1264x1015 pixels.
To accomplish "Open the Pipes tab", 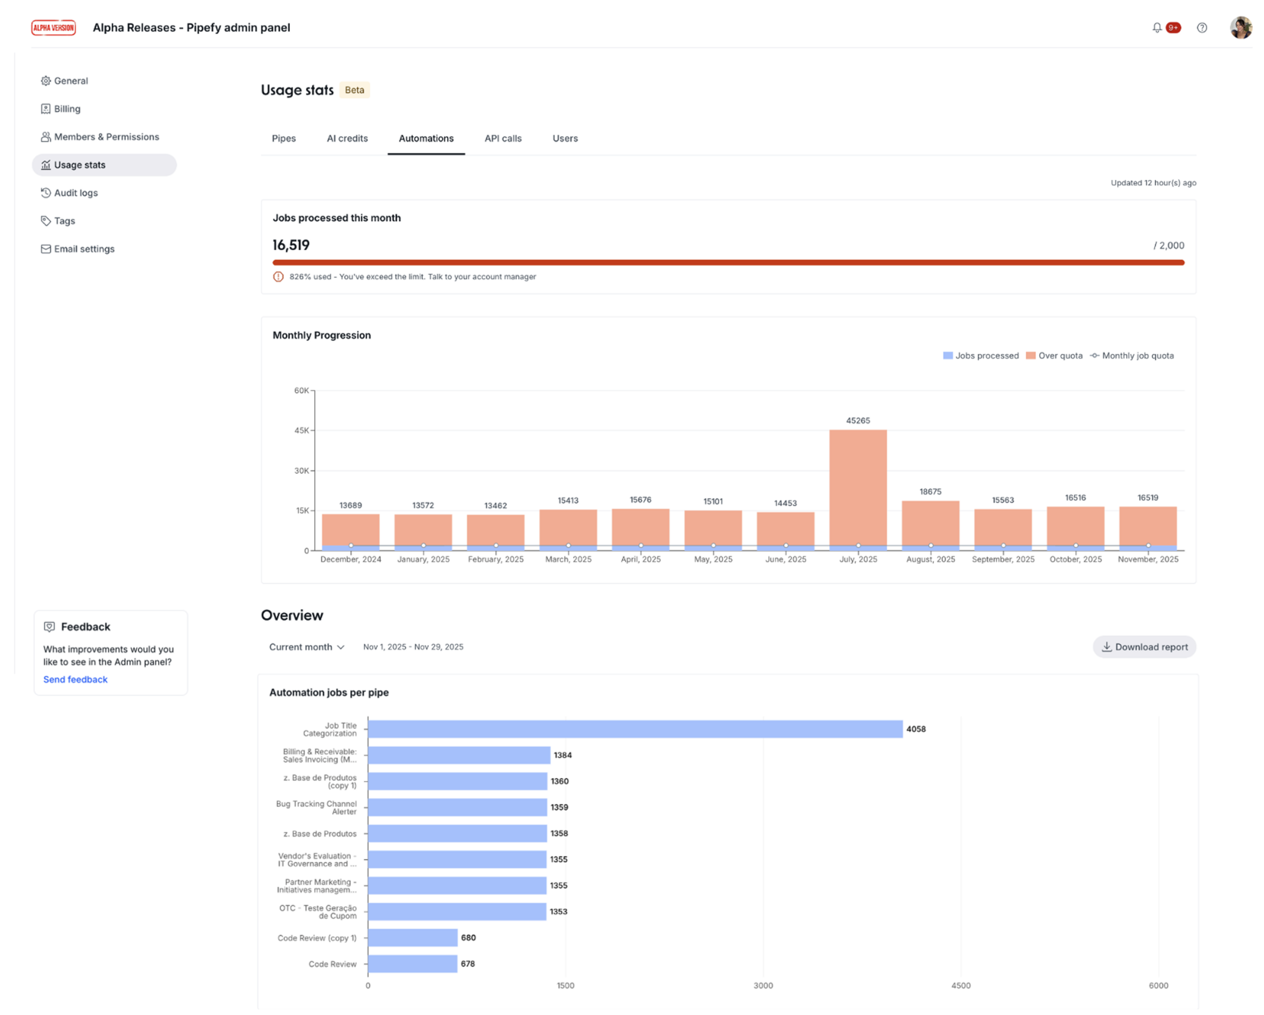I will (x=284, y=138).
